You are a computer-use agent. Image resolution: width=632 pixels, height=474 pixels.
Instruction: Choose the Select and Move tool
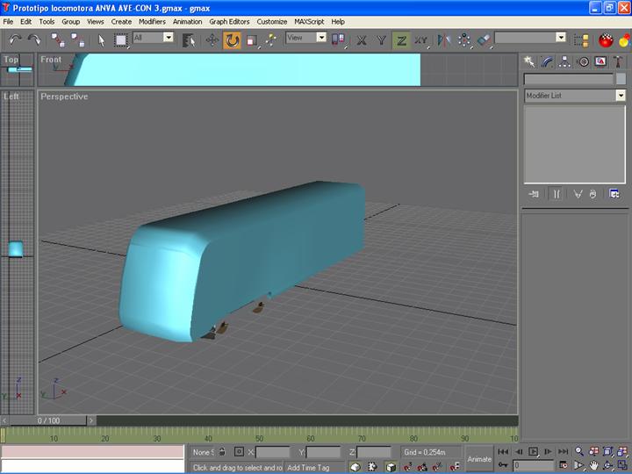click(x=212, y=39)
